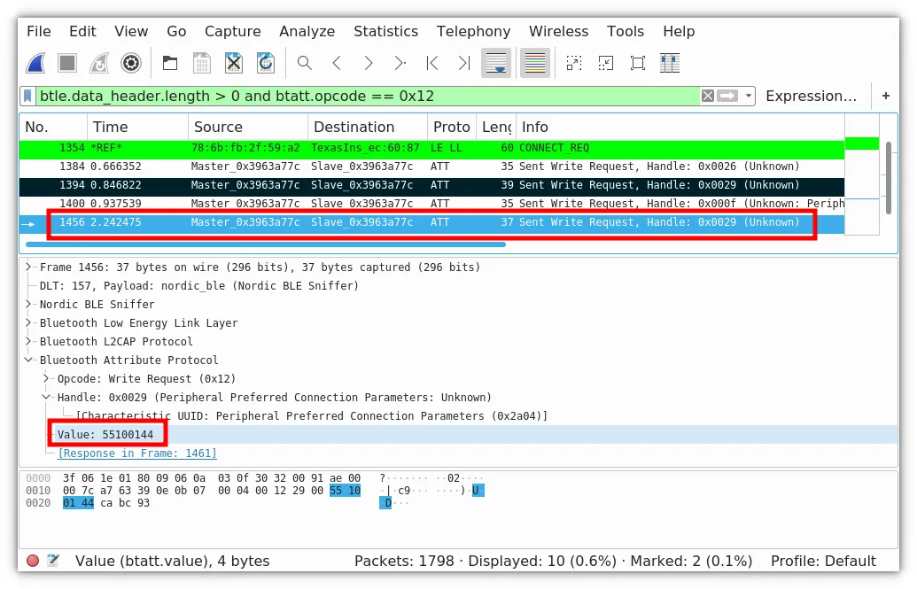Click the red expert info indicator
This screenshot has height=589, width=917.
tap(33, 561)
